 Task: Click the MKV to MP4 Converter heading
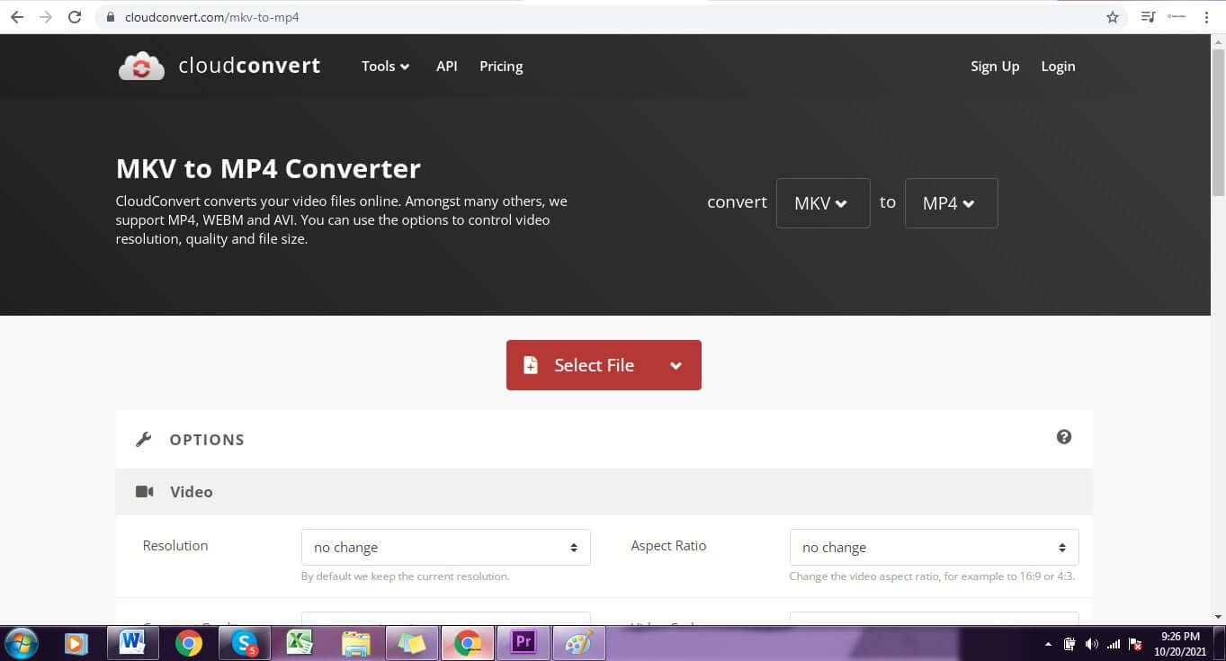click(x=268, y=169)
